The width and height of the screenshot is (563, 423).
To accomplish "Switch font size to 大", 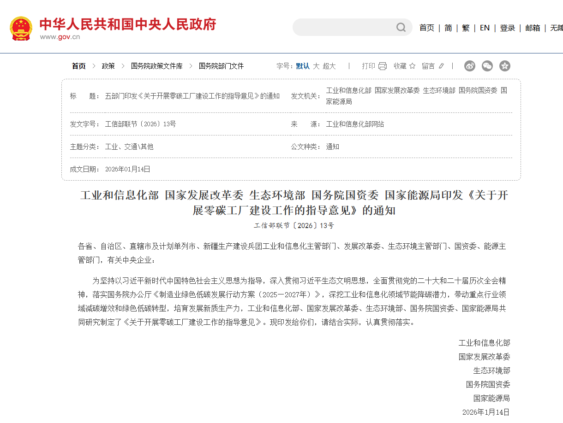I will tap(316, 66).
